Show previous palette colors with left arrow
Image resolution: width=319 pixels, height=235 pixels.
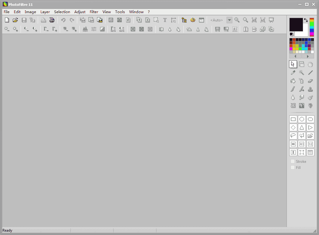tap(295, 56)
